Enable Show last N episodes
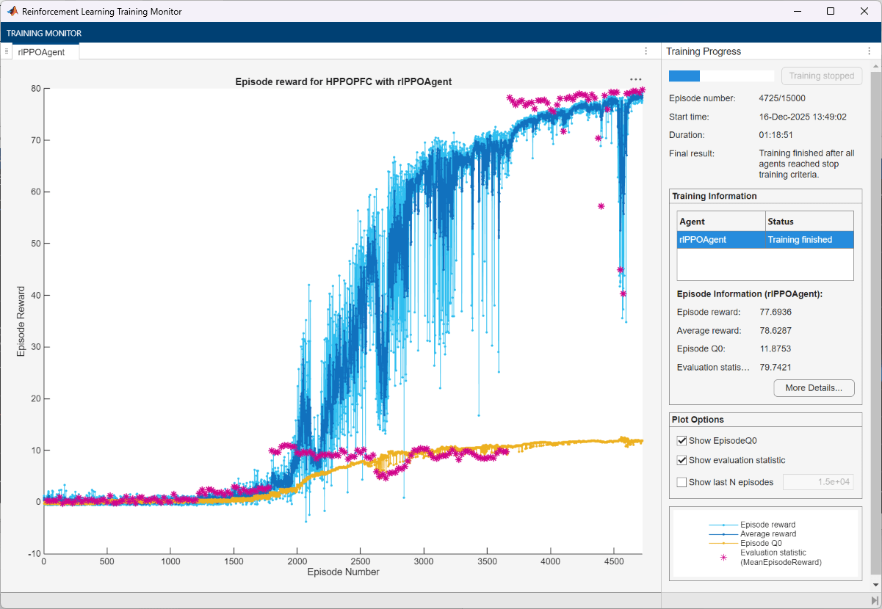Screen dimensions: 882x609 pyautogui.click(x=682, y=482)
